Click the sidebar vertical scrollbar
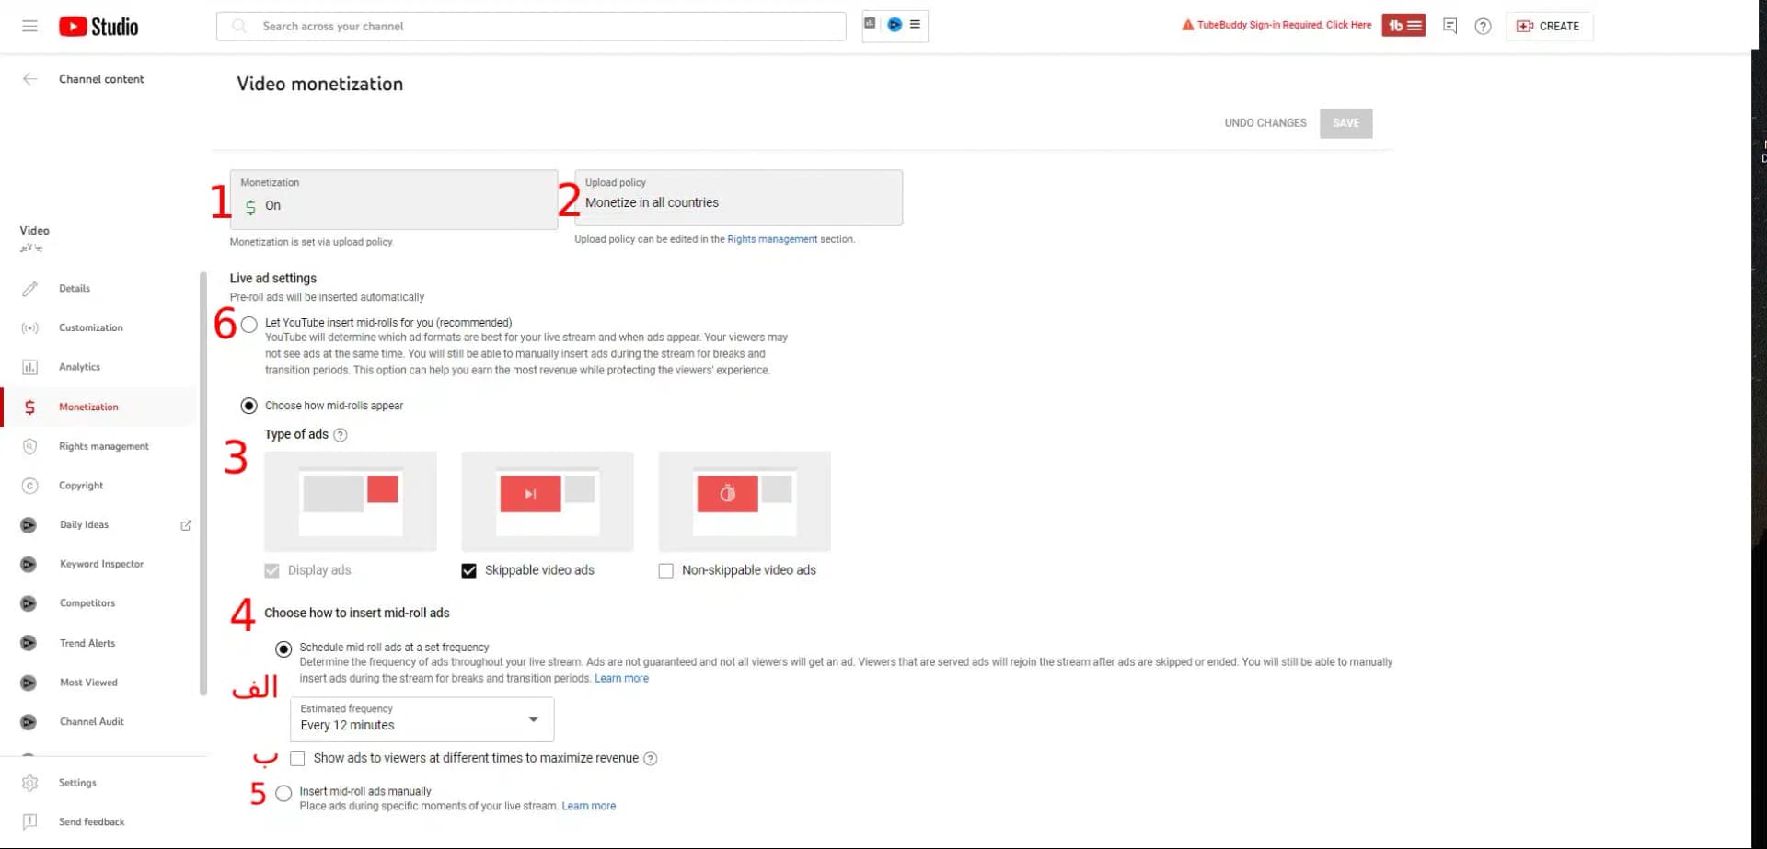Image resolution: width=1767 pixels, height=849 pixels. [x=203, y=484]
